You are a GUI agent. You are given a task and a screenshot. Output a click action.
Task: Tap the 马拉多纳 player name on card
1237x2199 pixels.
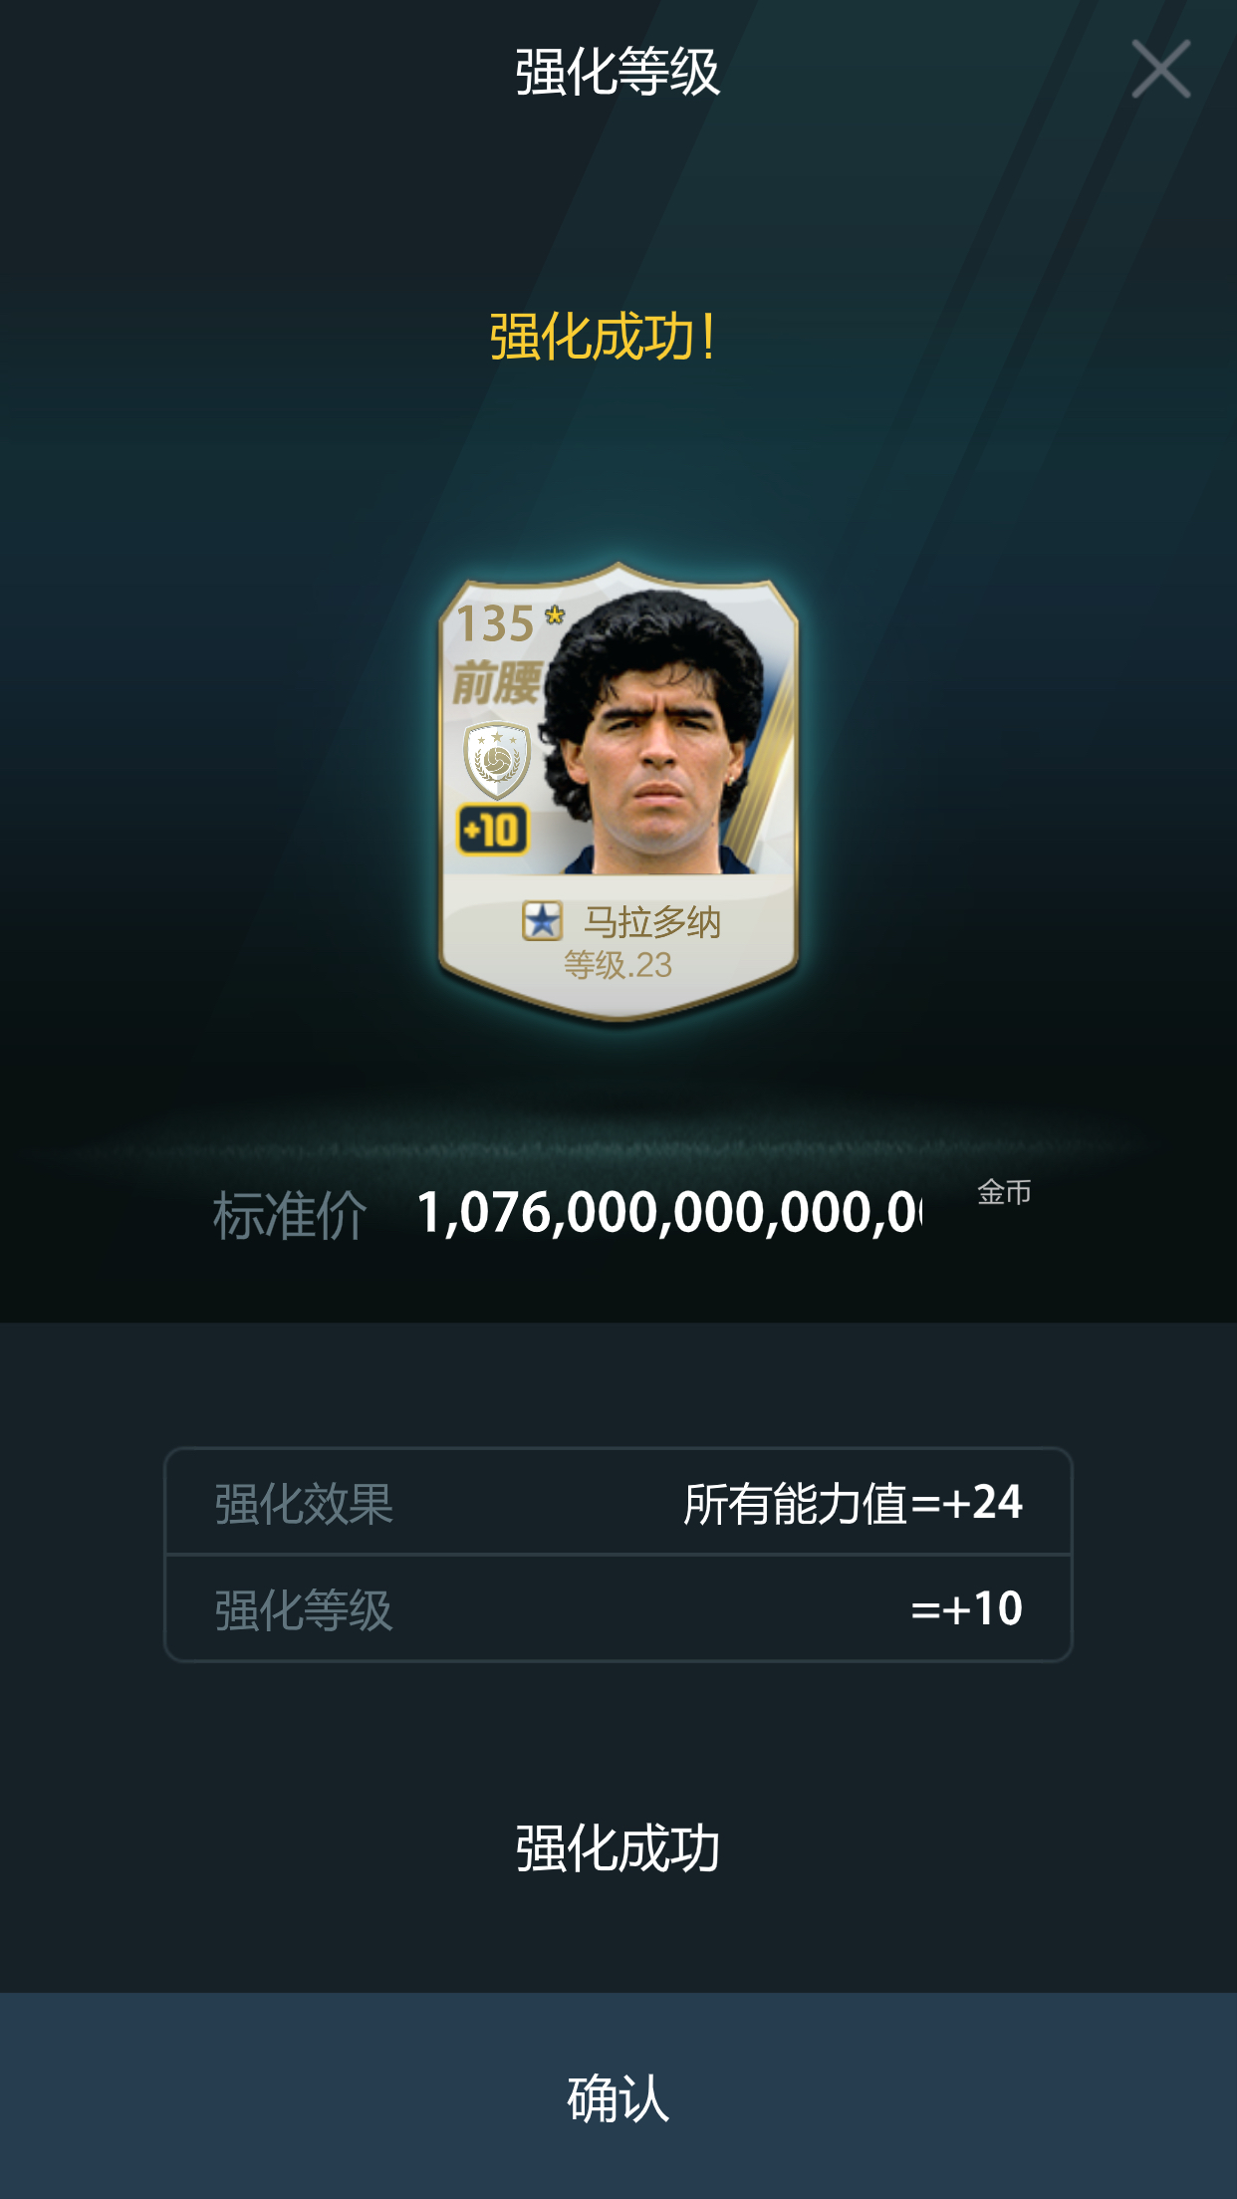point(651,921)
